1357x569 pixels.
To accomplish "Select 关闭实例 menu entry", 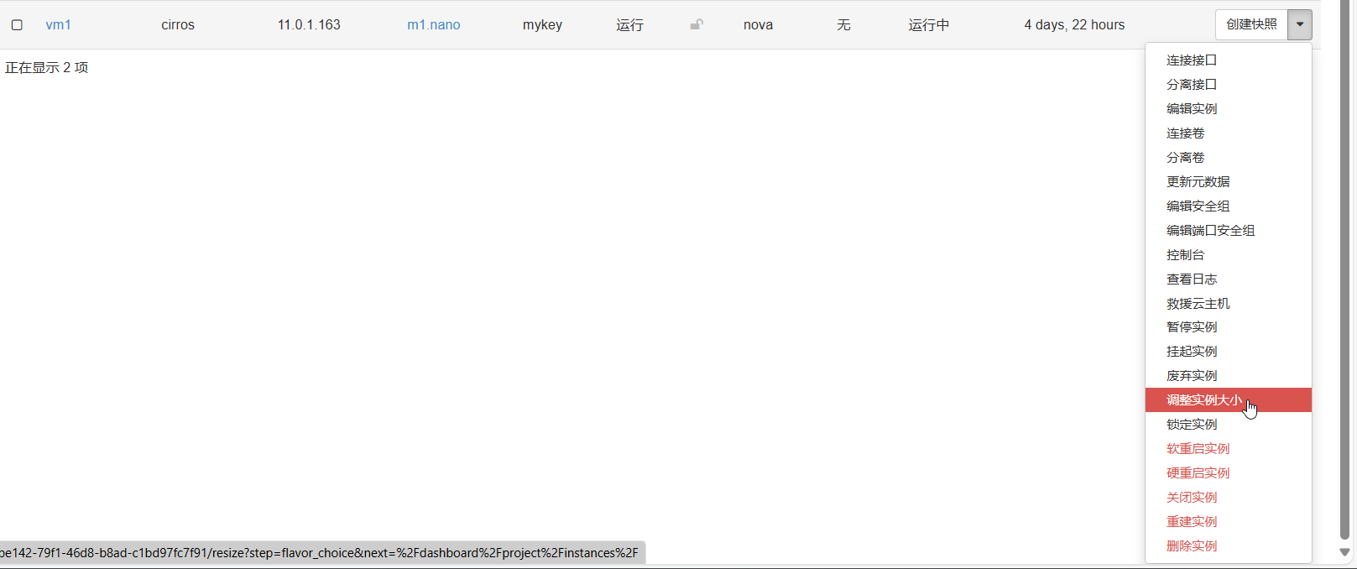I will pos(1228,498).
